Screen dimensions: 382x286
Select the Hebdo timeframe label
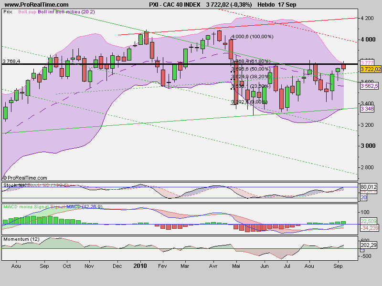coord(266,5)
